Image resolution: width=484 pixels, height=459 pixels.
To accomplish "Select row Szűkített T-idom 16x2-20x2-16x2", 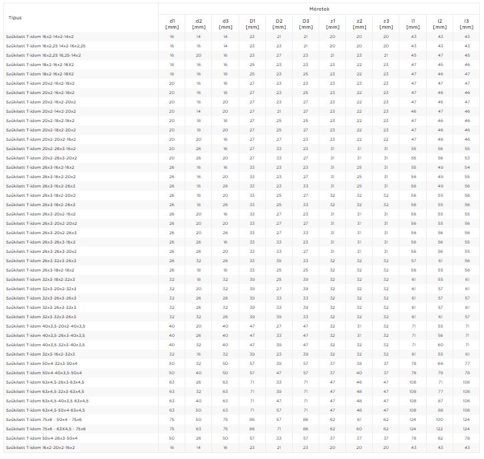I will [242, 448].
